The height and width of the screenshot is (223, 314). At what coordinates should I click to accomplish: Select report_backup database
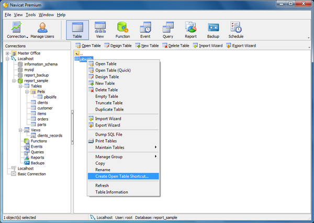click(x=37, y=75)
